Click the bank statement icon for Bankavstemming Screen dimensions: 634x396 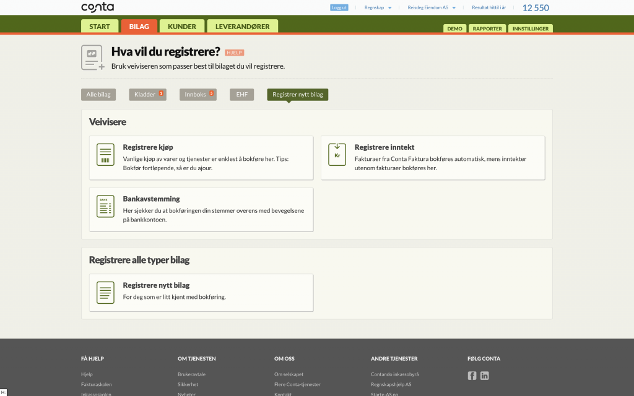(x=105, y=206)
